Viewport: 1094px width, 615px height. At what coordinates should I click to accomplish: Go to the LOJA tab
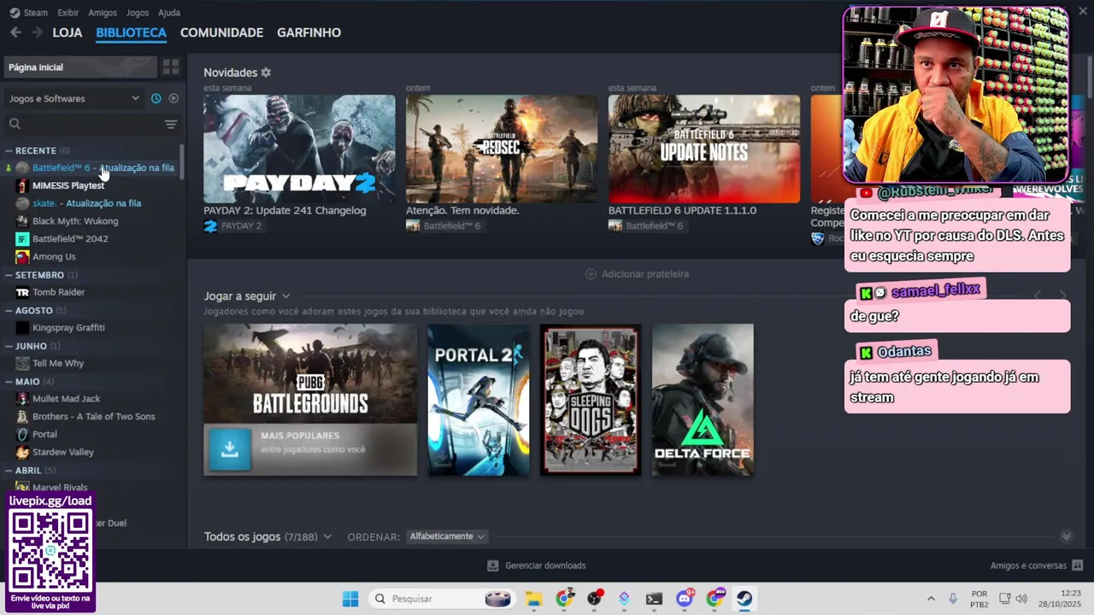pyautogui.click(x=68, y=32)
